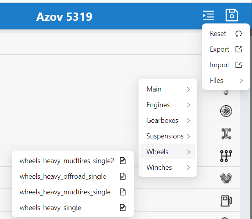The height and width of the screenshot is (219, 252).
Task: Open the Suspensions submenu
Action: click(168, 136)
